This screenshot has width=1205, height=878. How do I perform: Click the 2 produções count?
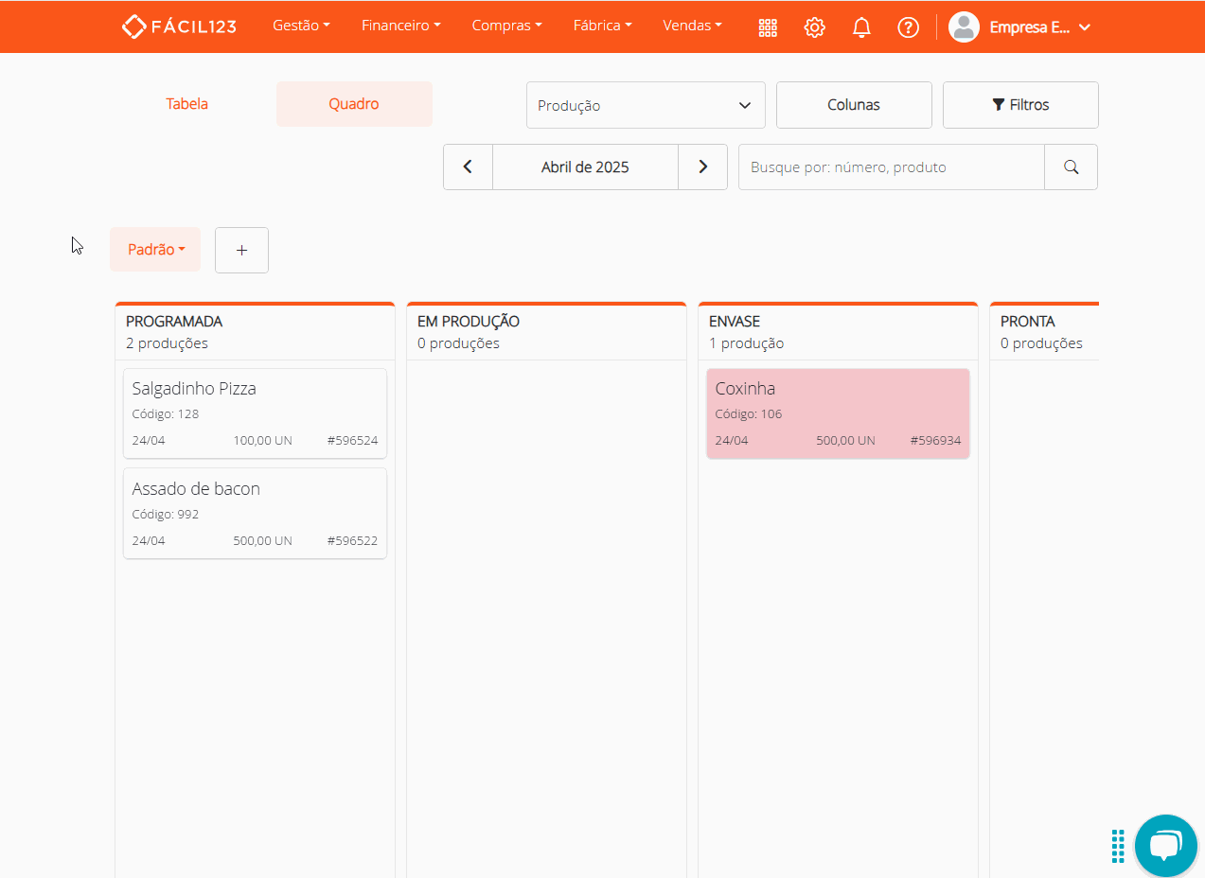[x=167, y=343]
